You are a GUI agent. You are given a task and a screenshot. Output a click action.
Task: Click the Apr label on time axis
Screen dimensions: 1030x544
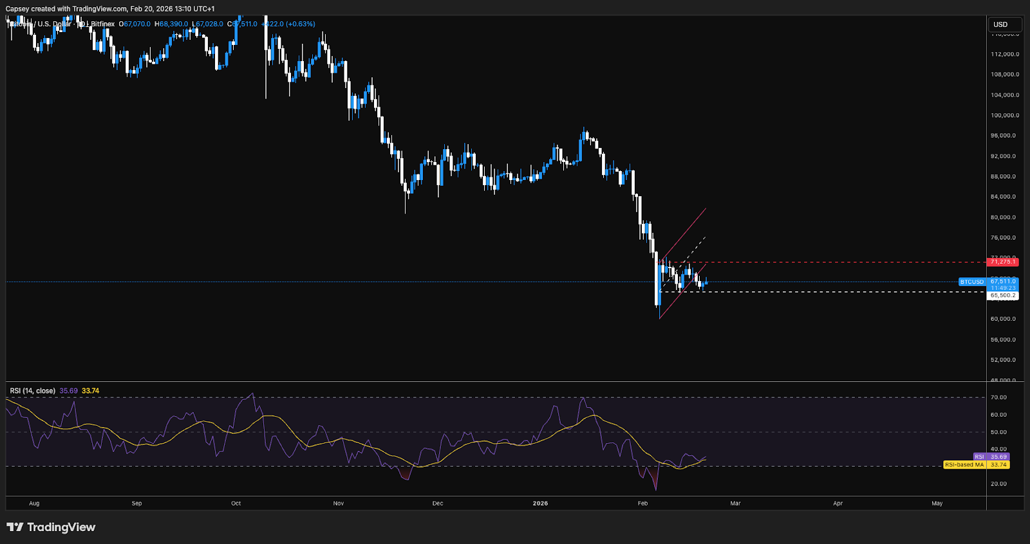[838, 503]
